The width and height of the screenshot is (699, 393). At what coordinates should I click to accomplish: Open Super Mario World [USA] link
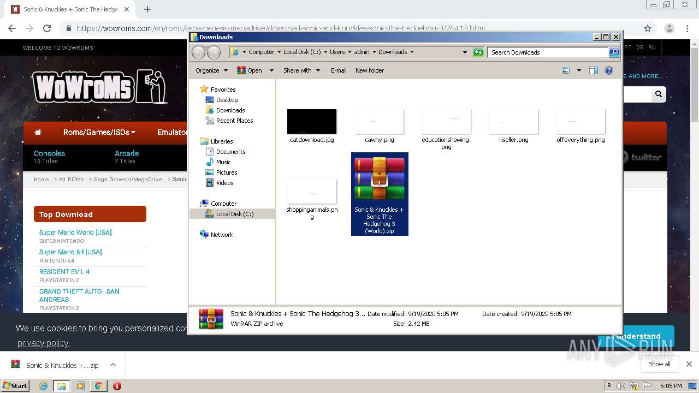click(75, 233)
